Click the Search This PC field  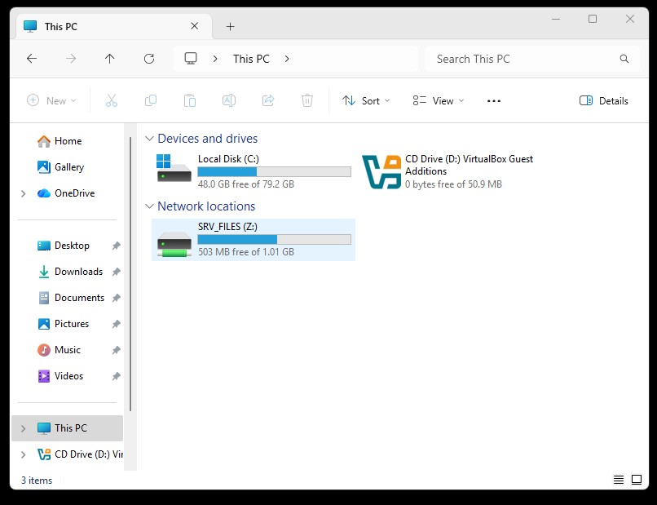(x=522, y=59)
